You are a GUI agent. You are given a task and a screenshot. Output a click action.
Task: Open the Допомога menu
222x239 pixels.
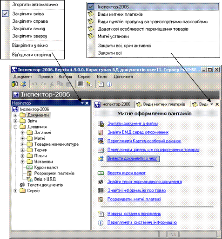click(123, 77)
